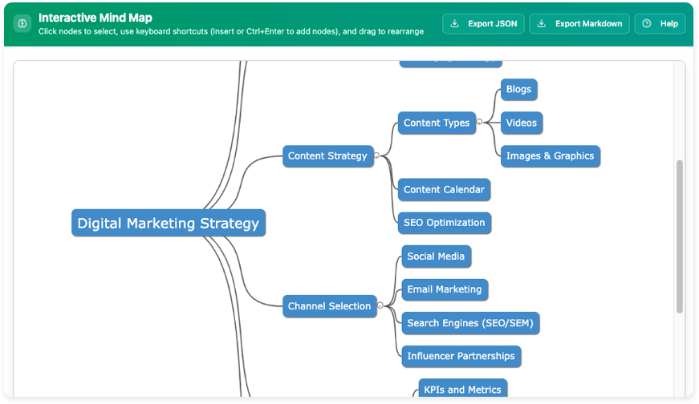Click the question mark Help icon
Viewport: 699px width, 404px height.
click(x=646, y=23)
